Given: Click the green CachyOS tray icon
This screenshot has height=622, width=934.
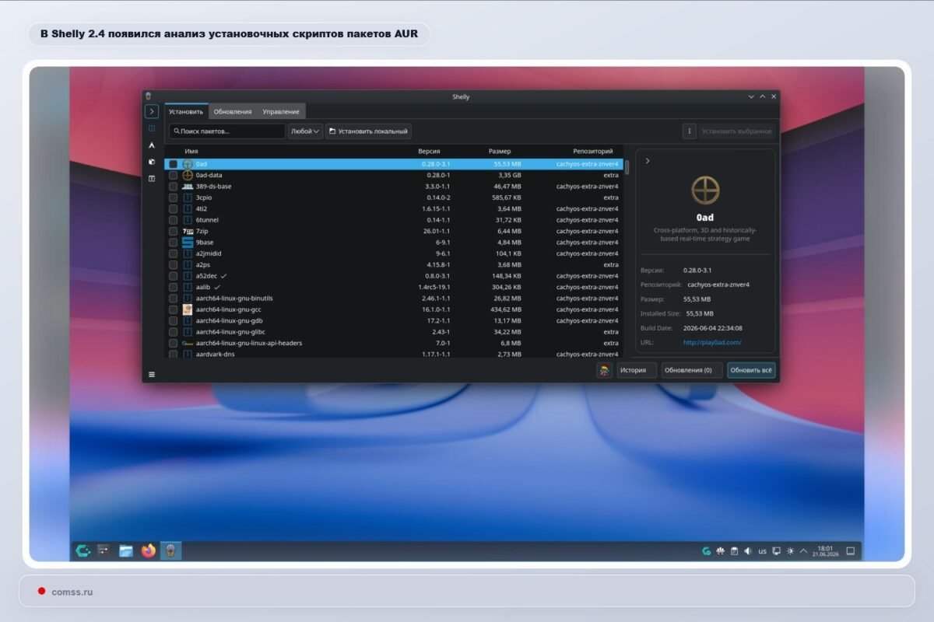Looking at the screenshot, I should (706, 551).
